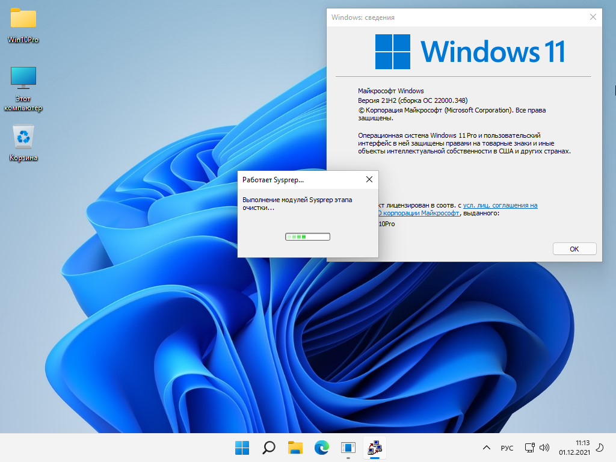Open license agreement link усл. лиц. соглашения

click(500, 205)
